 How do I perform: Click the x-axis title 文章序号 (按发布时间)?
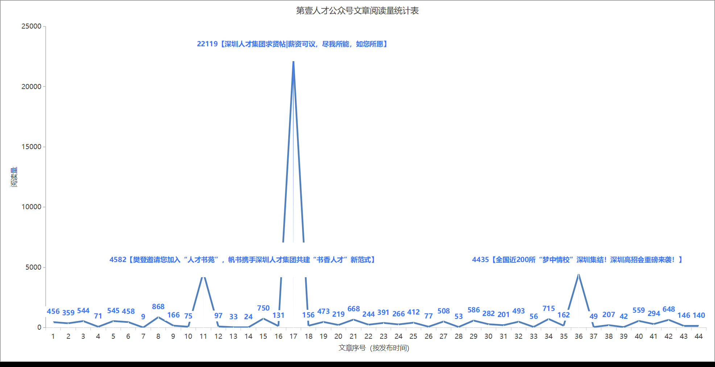coord(374,348)
